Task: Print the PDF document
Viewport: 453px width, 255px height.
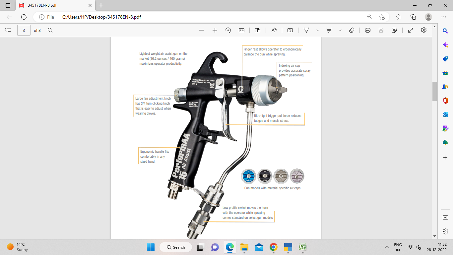Action: click(x=368, y=30)
